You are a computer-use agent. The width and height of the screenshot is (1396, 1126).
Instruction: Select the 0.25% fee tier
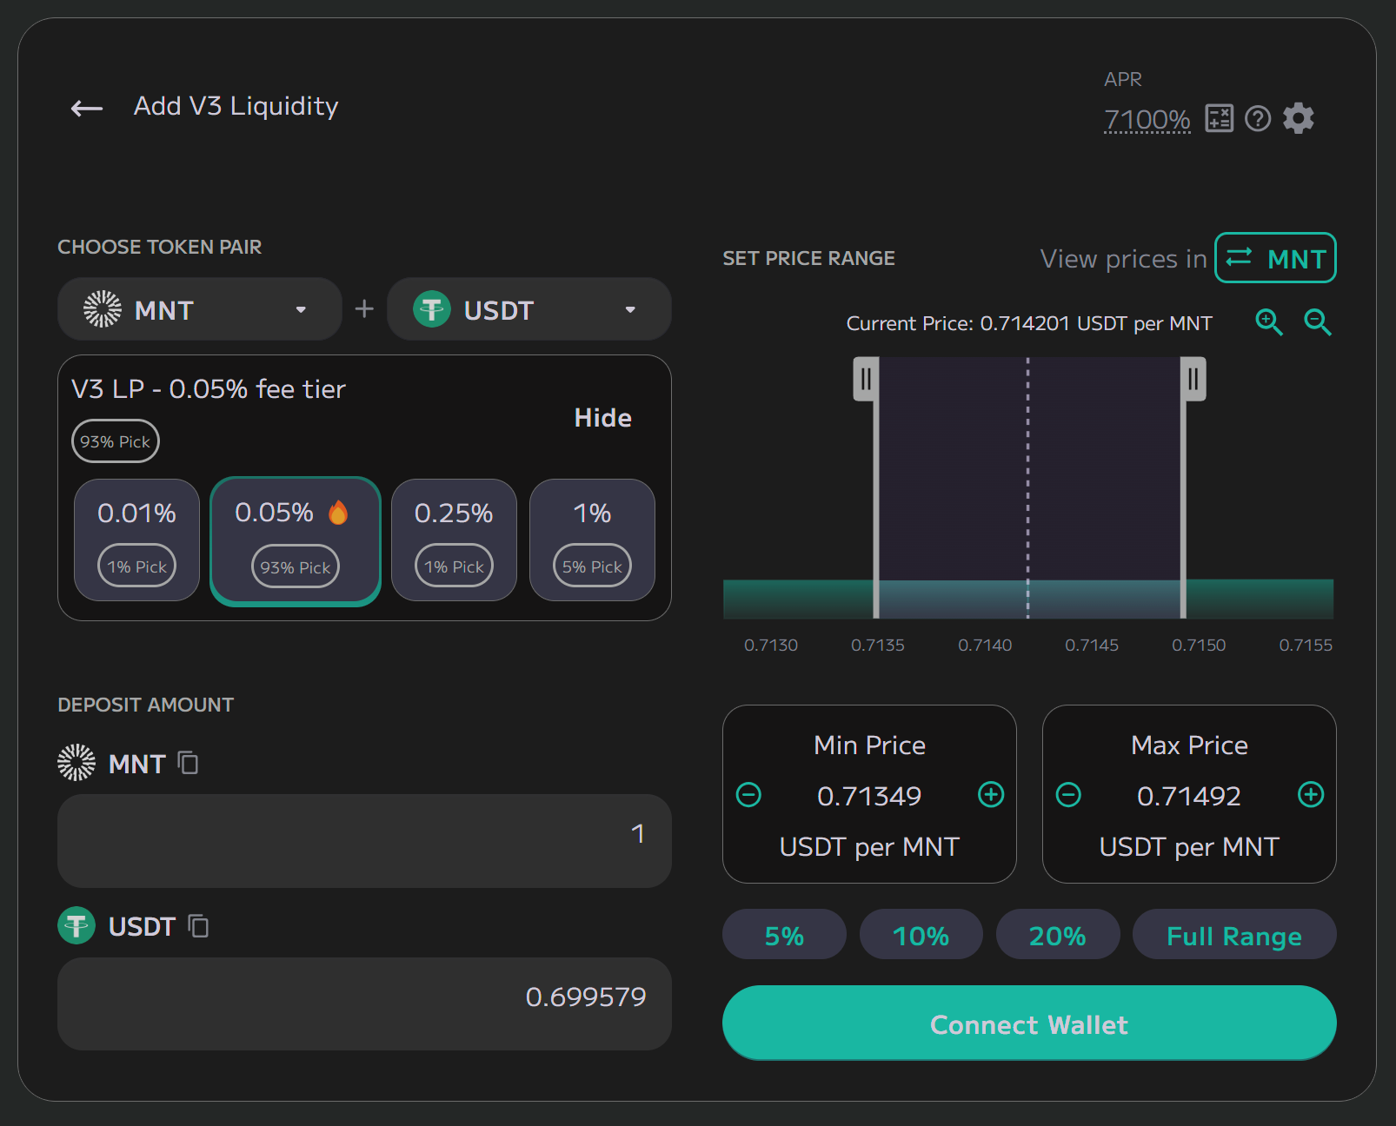tap(454, 540)
